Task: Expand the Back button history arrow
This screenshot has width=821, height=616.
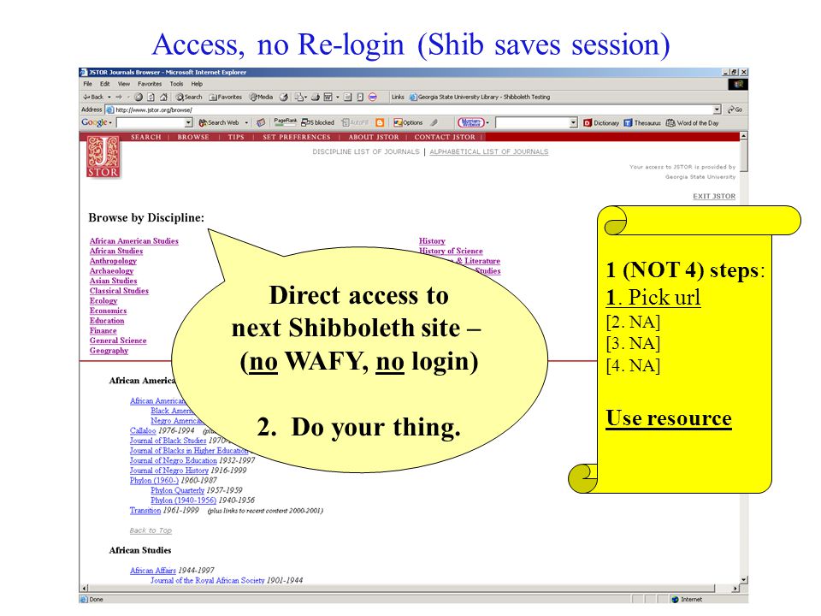Action: point(109,97)
